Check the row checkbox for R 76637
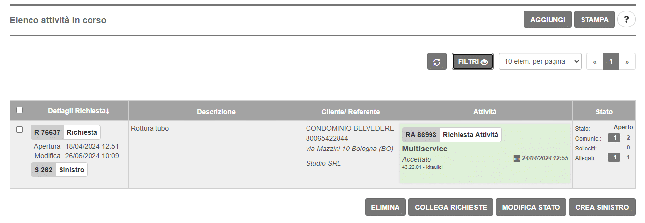 [x=19, y=130]
